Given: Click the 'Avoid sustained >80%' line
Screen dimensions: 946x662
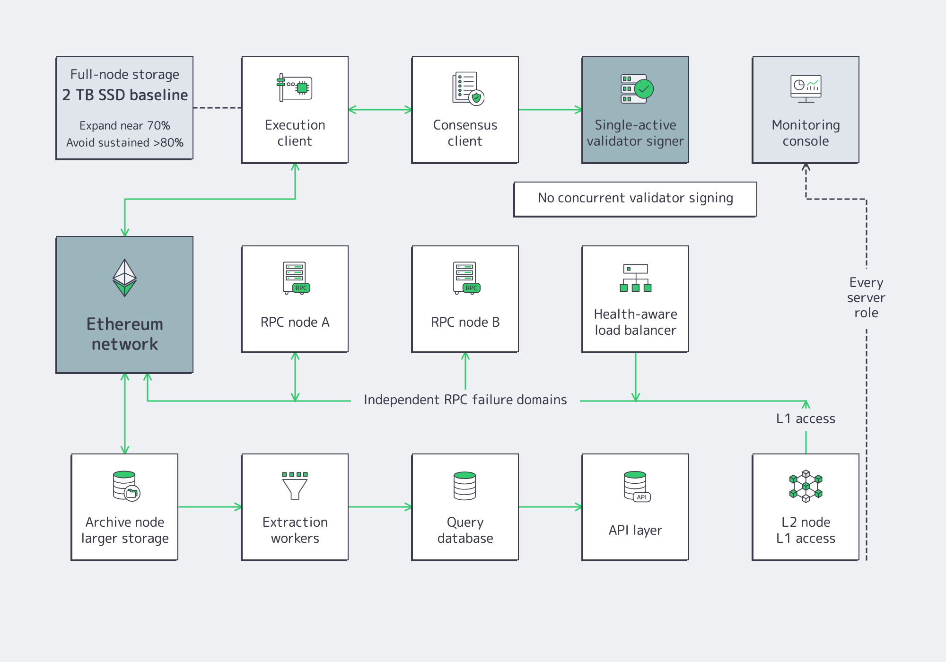Looking at the screenshot, I should (x=125, y=143).
